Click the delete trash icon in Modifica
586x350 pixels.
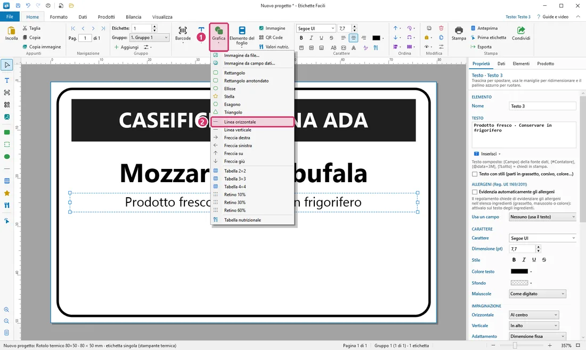(441, 28)
